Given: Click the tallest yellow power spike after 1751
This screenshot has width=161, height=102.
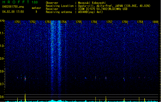Looking at the screenshot, I should coord(25,98).
